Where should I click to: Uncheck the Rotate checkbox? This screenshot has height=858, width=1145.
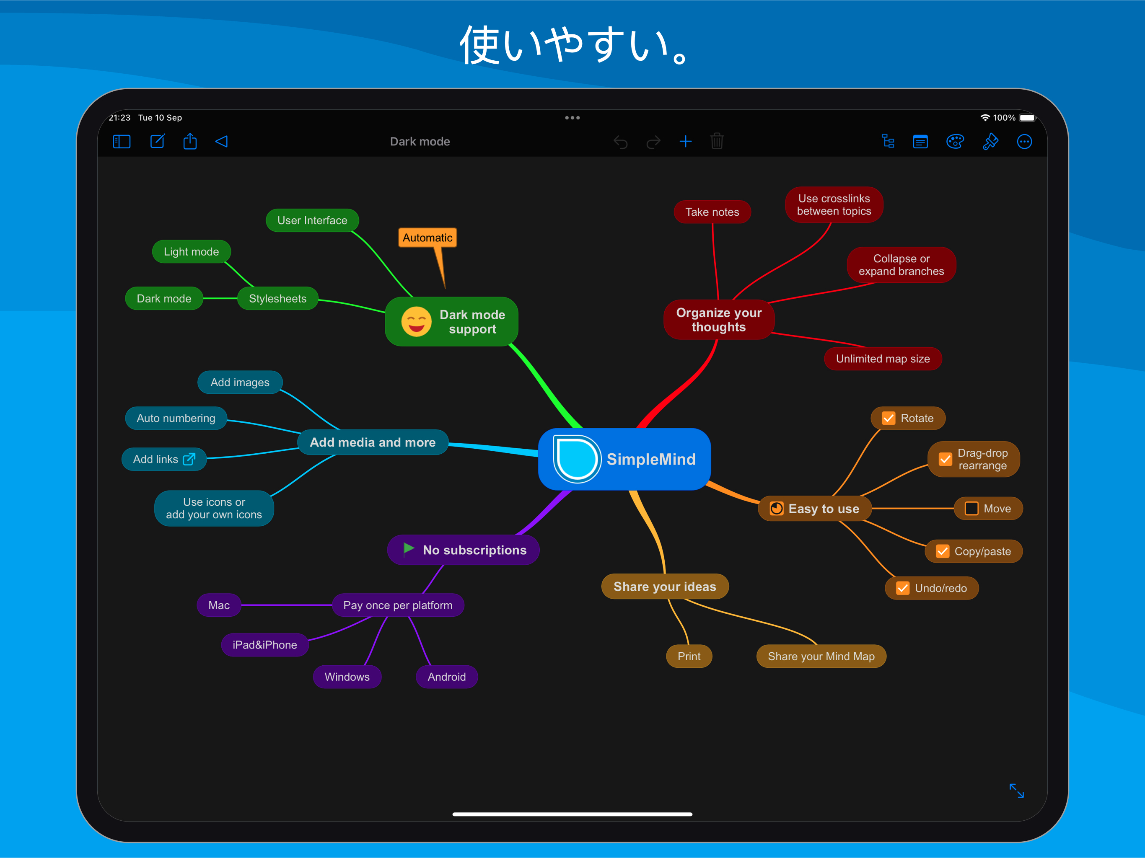click(x=888, y=418)
